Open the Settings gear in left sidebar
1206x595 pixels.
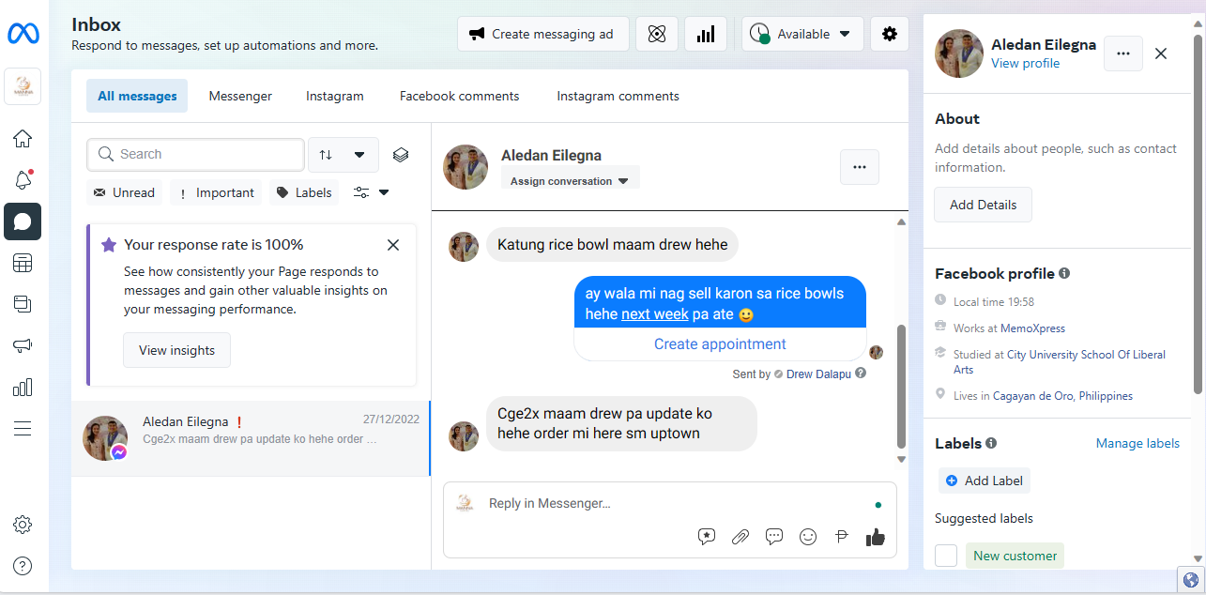click(x=23, y=525)
